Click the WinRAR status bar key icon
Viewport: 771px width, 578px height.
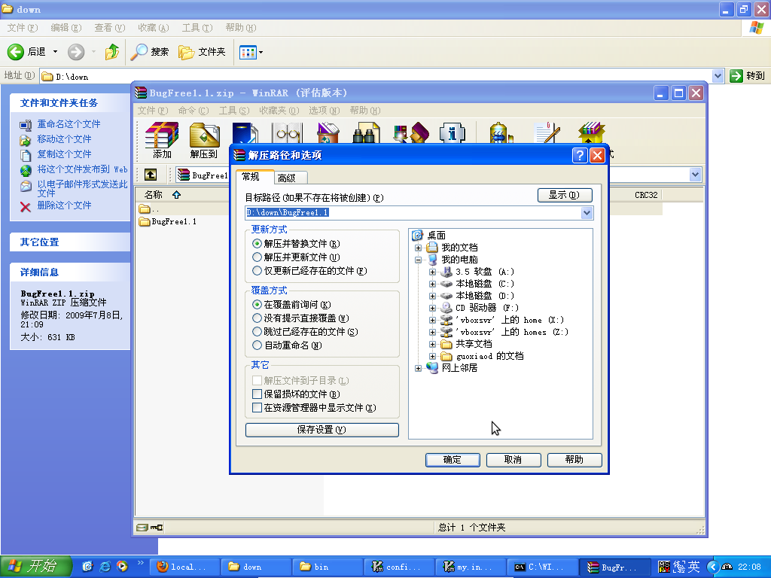click(157, 528)
